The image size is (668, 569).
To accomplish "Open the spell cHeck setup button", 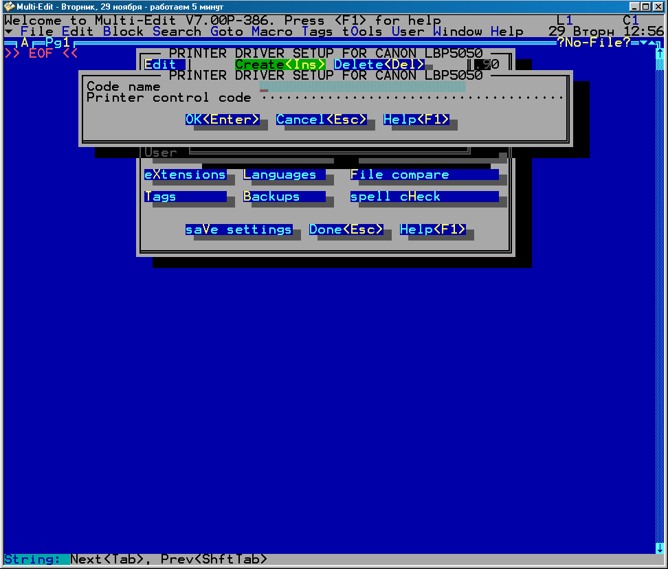I will (424, 197).
